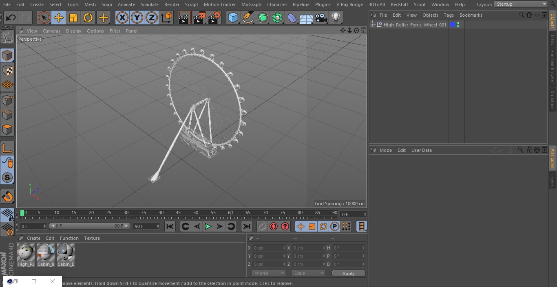
Task: Open the Content Browser side tab
Action: (x=553, y=67)
